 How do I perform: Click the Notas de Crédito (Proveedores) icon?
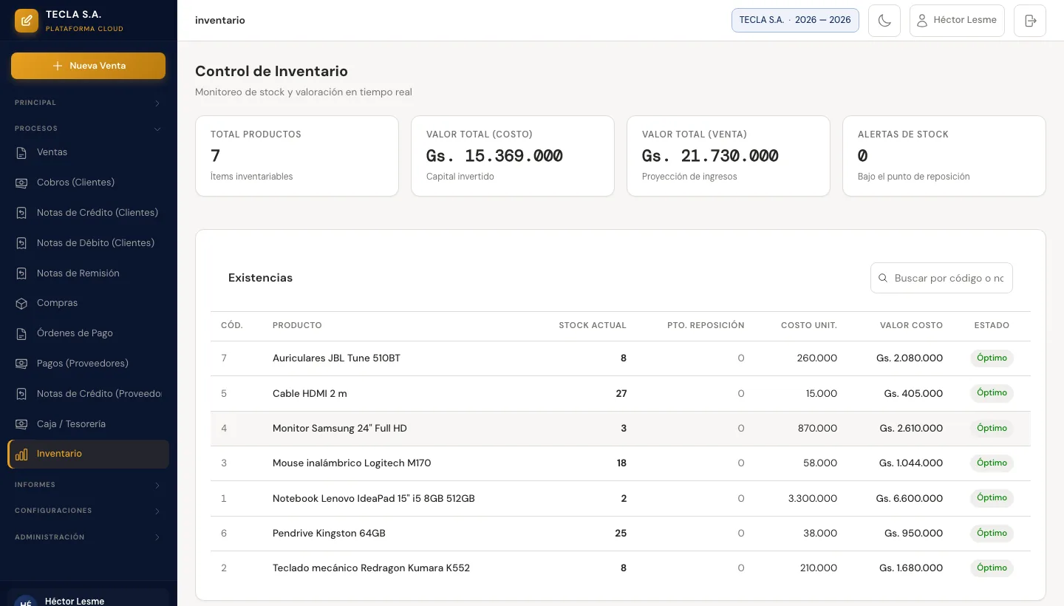tap(22, 394)
